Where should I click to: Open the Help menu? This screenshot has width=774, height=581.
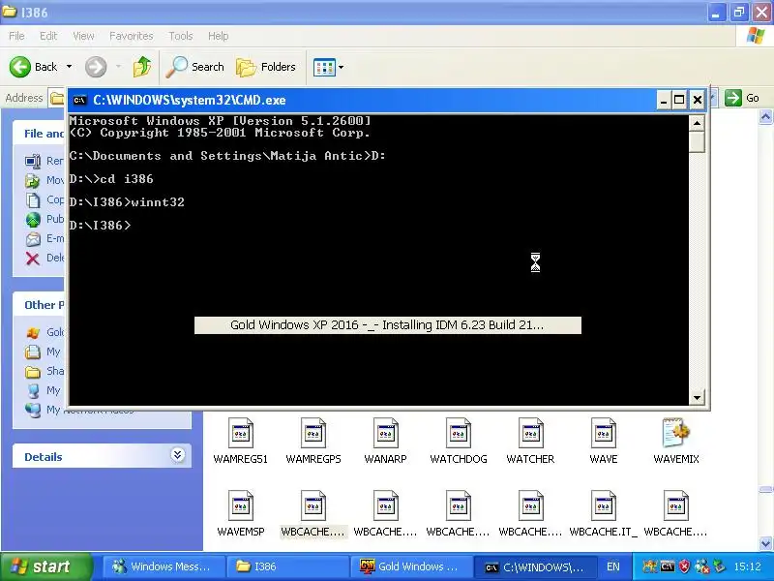[x=218, y=36]
